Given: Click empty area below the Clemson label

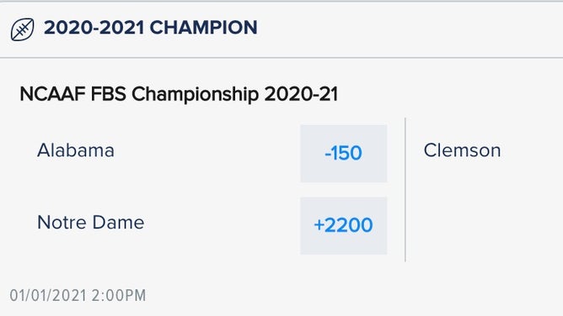Looking at the screenshot, I should pyautogui.click(x=481, y=214).
